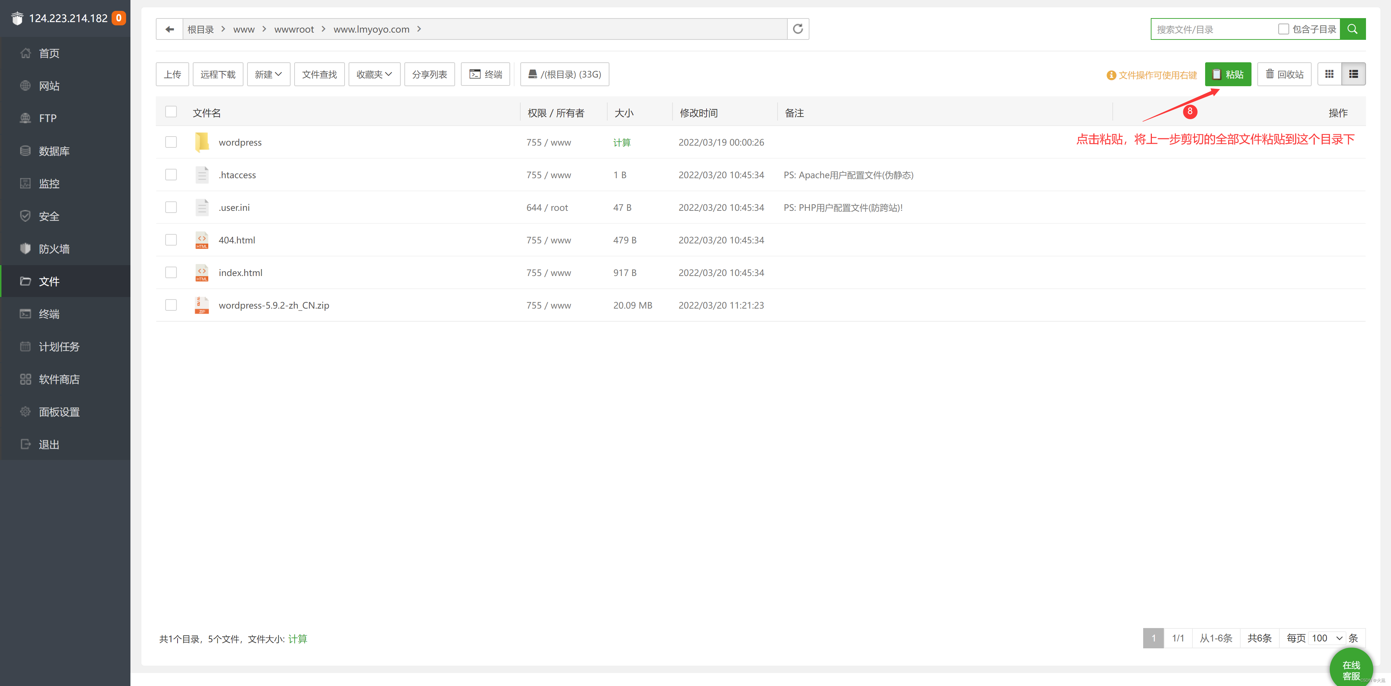Open Website (网站) in sidebar
Image resolution: width=1391 pixels, height=686 pixels.
[x=65, y=86]
